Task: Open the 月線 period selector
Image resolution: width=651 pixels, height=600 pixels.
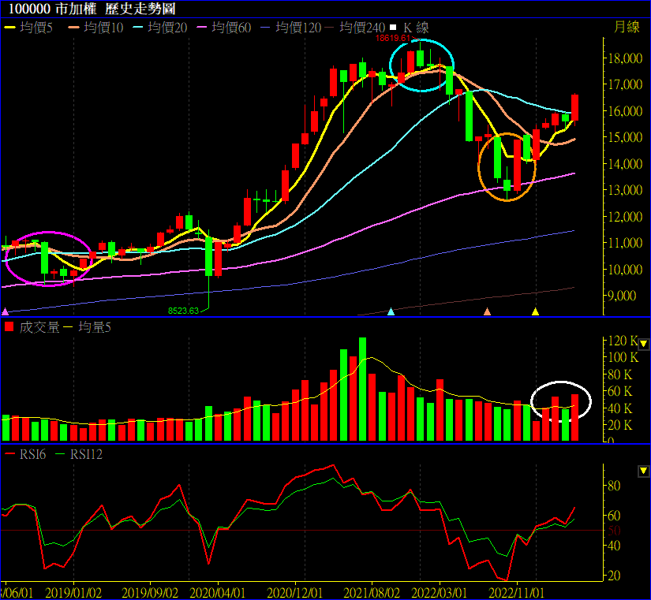Action: coord(627,28)
